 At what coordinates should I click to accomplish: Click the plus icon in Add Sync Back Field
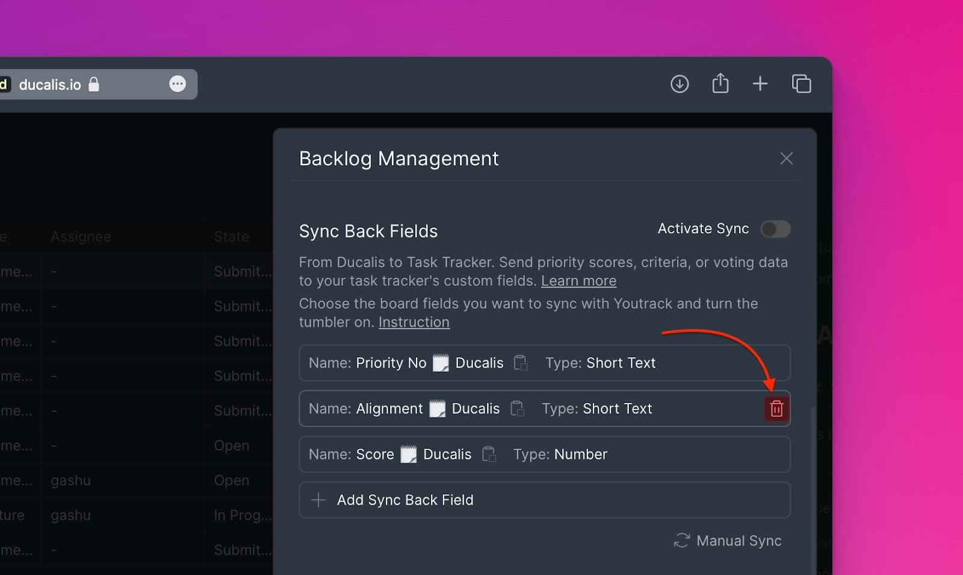[318, 500]
